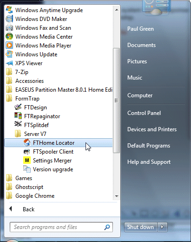The image size is (191, 242).
Task: Open the arrow next to Shut down
Action: click(x=162, y=227)
